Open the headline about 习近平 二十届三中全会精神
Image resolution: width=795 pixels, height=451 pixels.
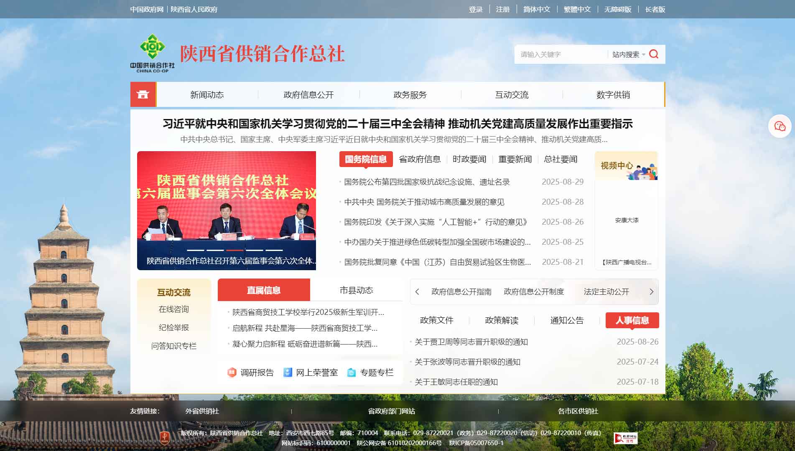click(397, 124)
